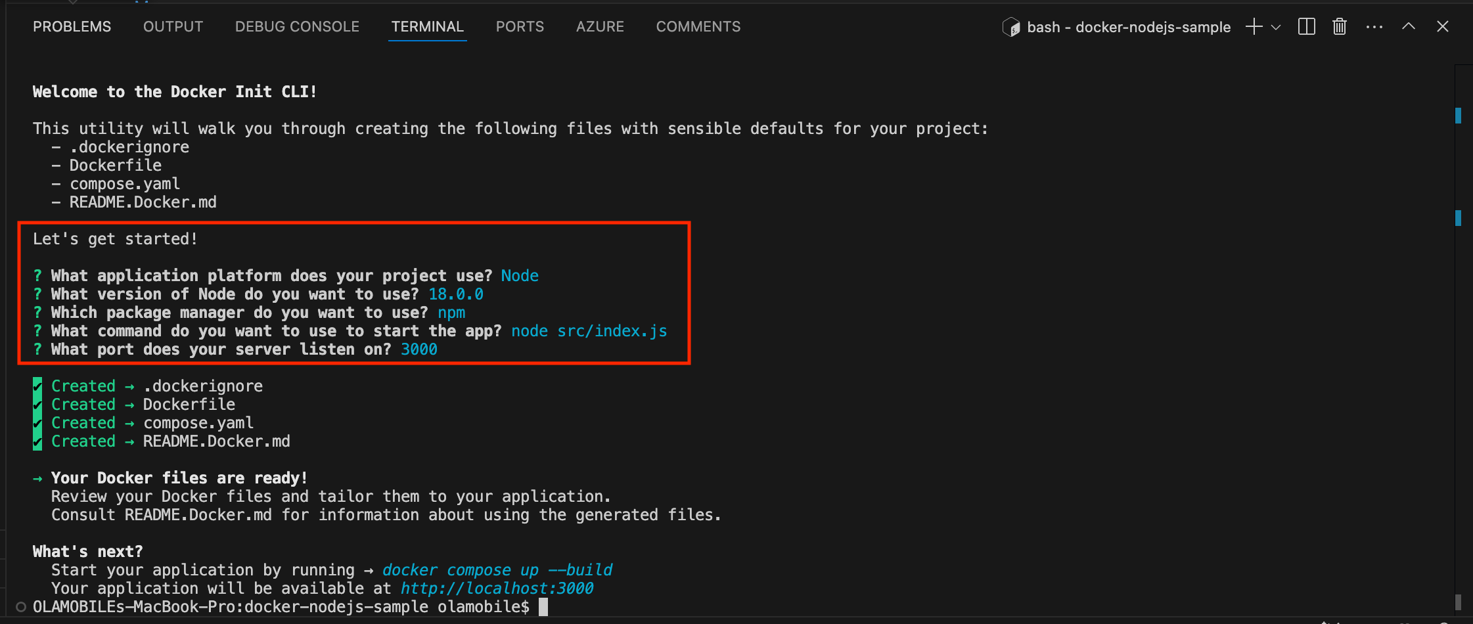Switch to the Ports tab
Image resolution: width=1473 pixels, height=624 pixels.
(x=520, y=27)
